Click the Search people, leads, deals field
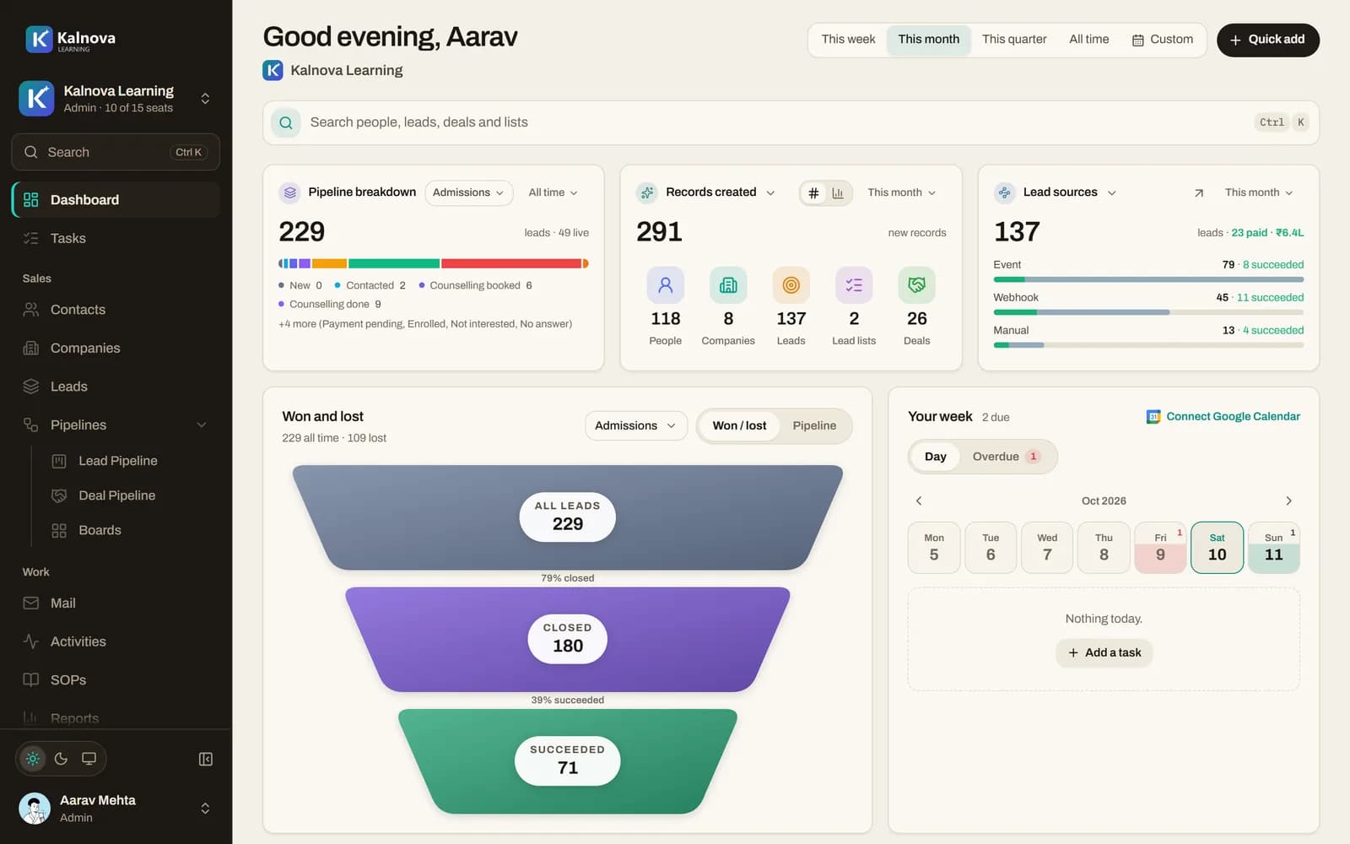Image resolution: width=1350 pixels, height=844 pixels. 791,123
